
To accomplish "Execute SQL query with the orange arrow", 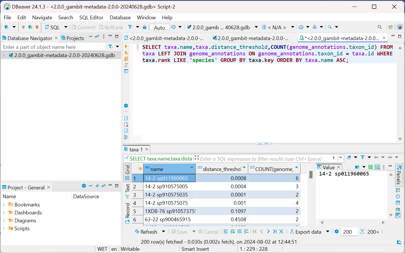I will (126, 46).
